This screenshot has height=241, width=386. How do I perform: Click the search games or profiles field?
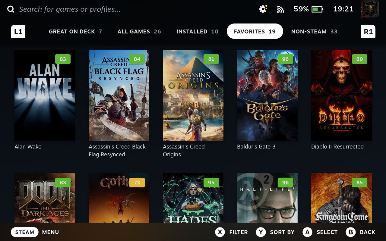tap(70, 9)
